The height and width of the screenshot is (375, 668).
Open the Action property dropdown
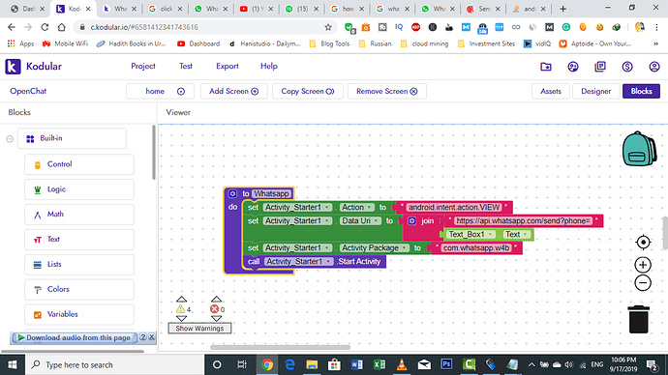(x=357, y=208)
